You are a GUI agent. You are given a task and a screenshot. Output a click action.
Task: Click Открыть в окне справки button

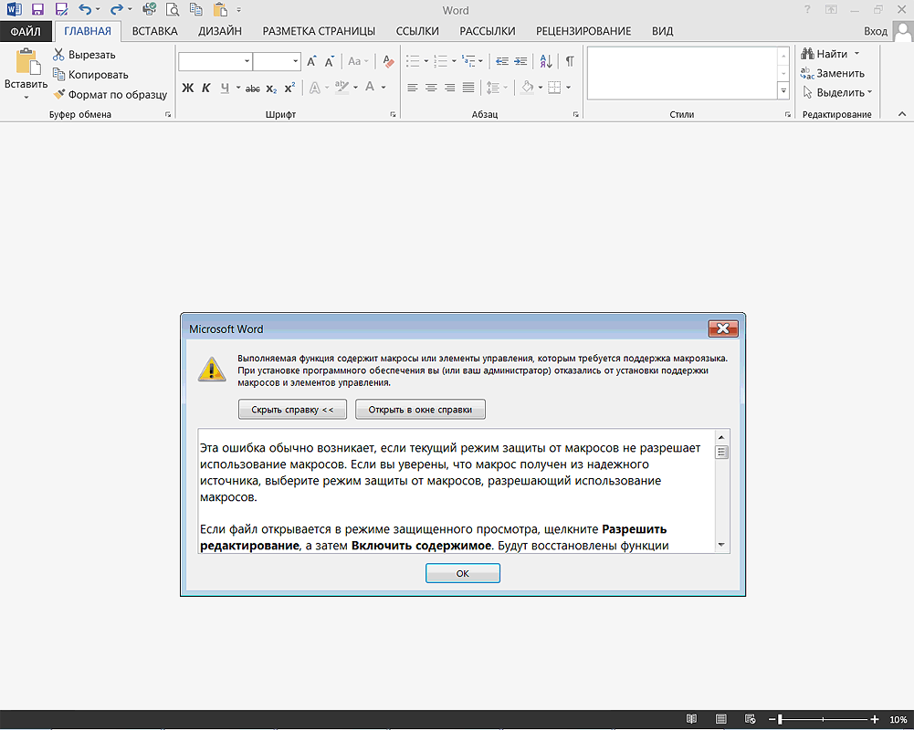(420, 410)
